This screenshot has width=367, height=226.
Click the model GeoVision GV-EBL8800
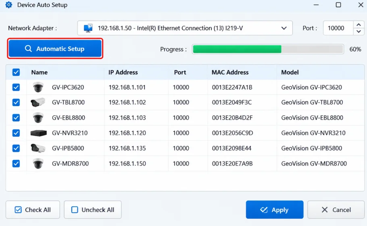(x=312, y=117)
